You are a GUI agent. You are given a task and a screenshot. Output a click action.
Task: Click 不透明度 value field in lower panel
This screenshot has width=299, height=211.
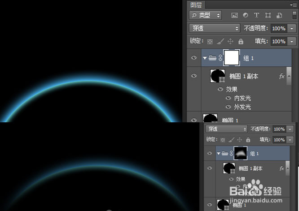pos(279,129)
